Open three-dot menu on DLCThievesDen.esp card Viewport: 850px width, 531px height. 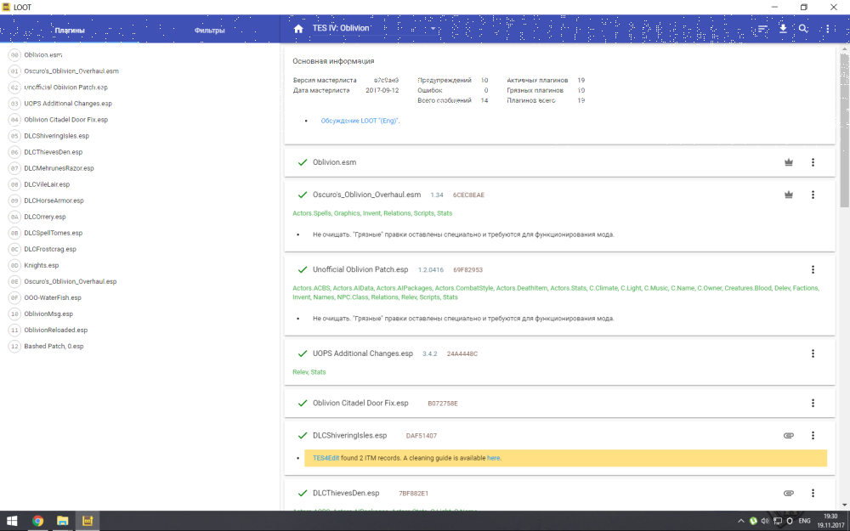point(813,493)
